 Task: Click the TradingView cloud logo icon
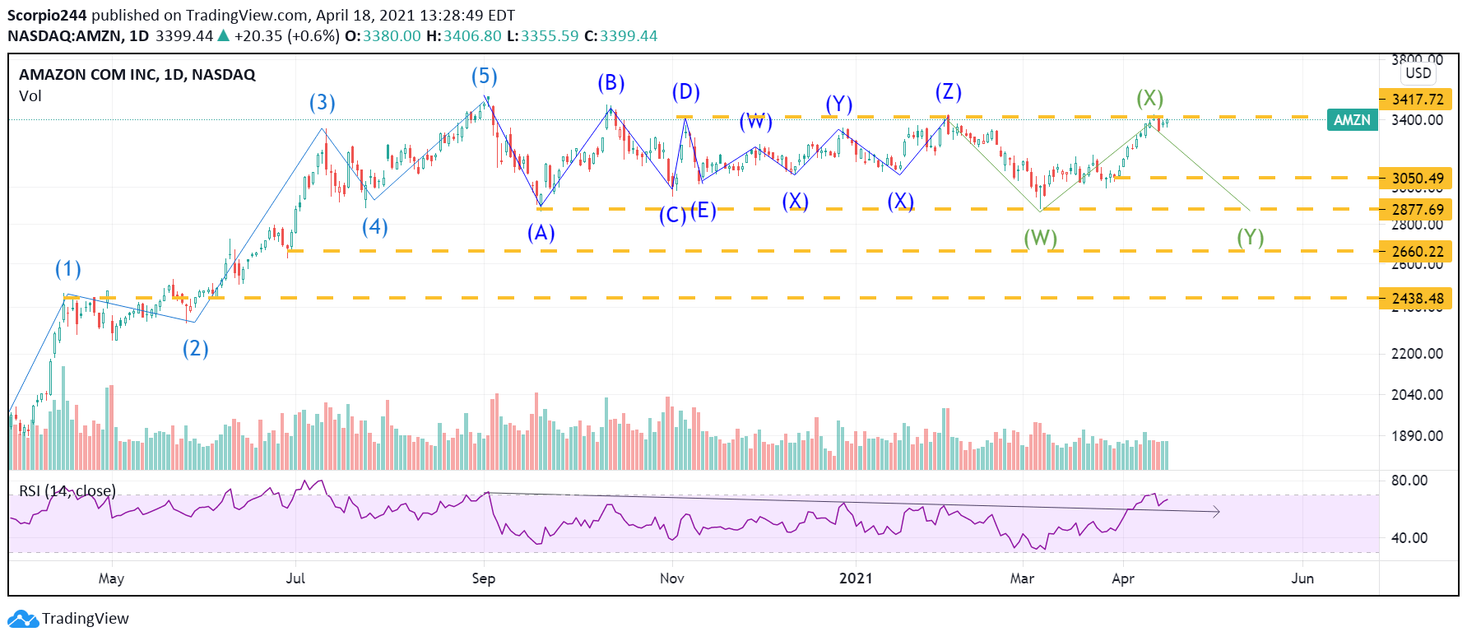pos(22,619)
